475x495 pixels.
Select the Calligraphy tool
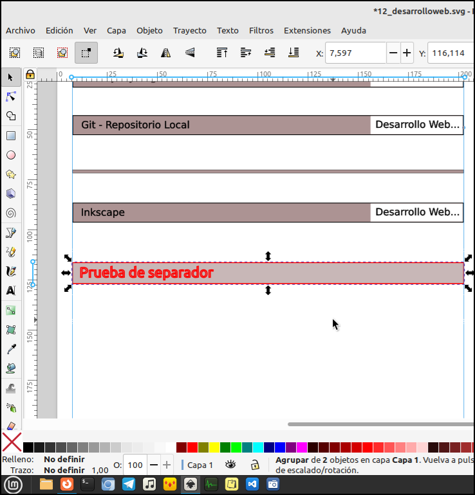pos(11,271)
